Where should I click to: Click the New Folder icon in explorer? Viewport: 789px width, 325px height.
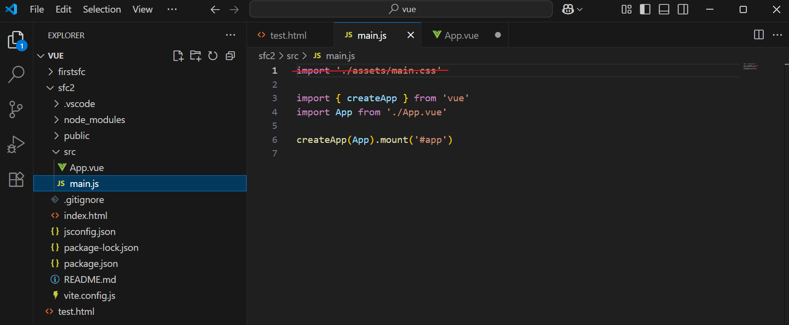196,56
